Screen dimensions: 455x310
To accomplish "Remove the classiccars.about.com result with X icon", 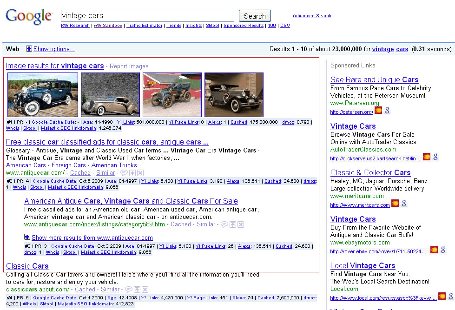I will click(145, 290).
